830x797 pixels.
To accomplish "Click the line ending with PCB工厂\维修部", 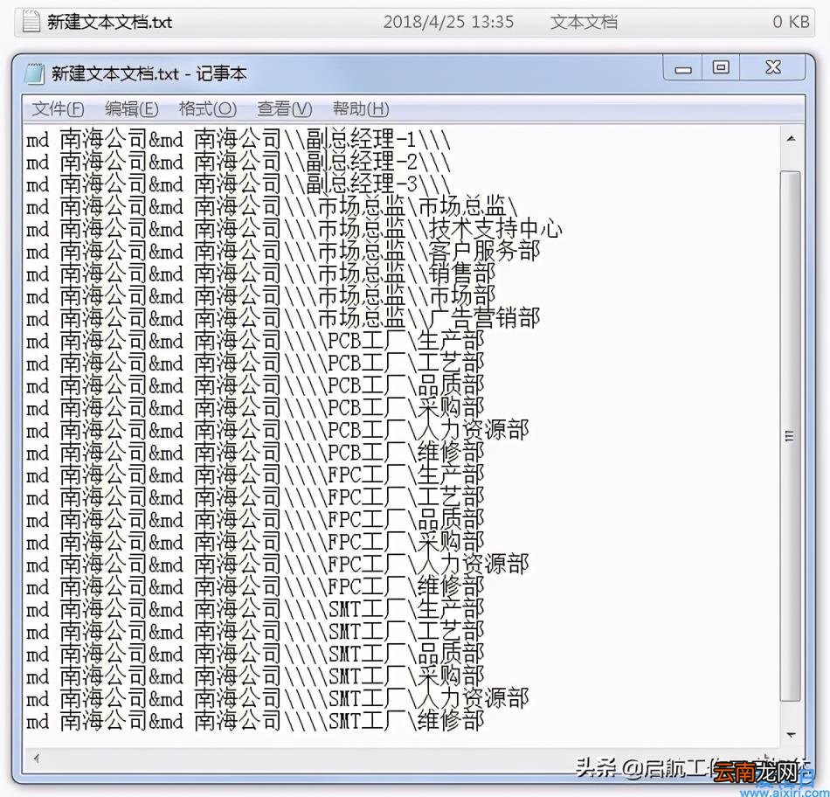I will click(x=256, y=454).
